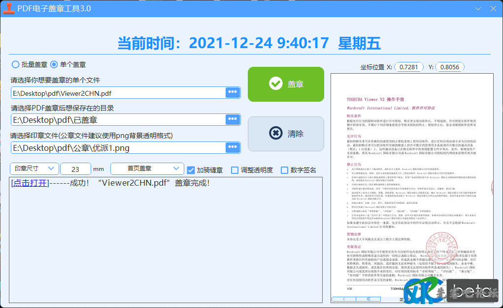Browse for the single PDF file to stamp
The height and width of the screenshot is (308, 503).
coord(233,92)
